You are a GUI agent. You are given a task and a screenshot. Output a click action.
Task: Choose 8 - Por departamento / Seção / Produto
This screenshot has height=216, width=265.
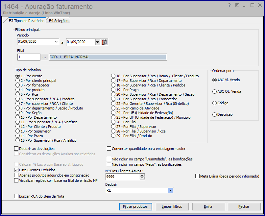click(x=49, y=108)
